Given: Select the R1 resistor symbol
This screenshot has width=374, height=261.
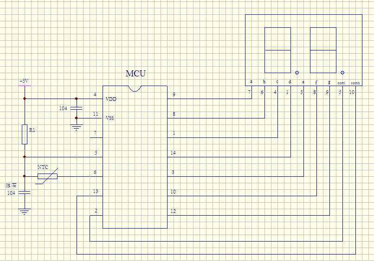Looking at the screenshot, I should (x=25, y=134).
